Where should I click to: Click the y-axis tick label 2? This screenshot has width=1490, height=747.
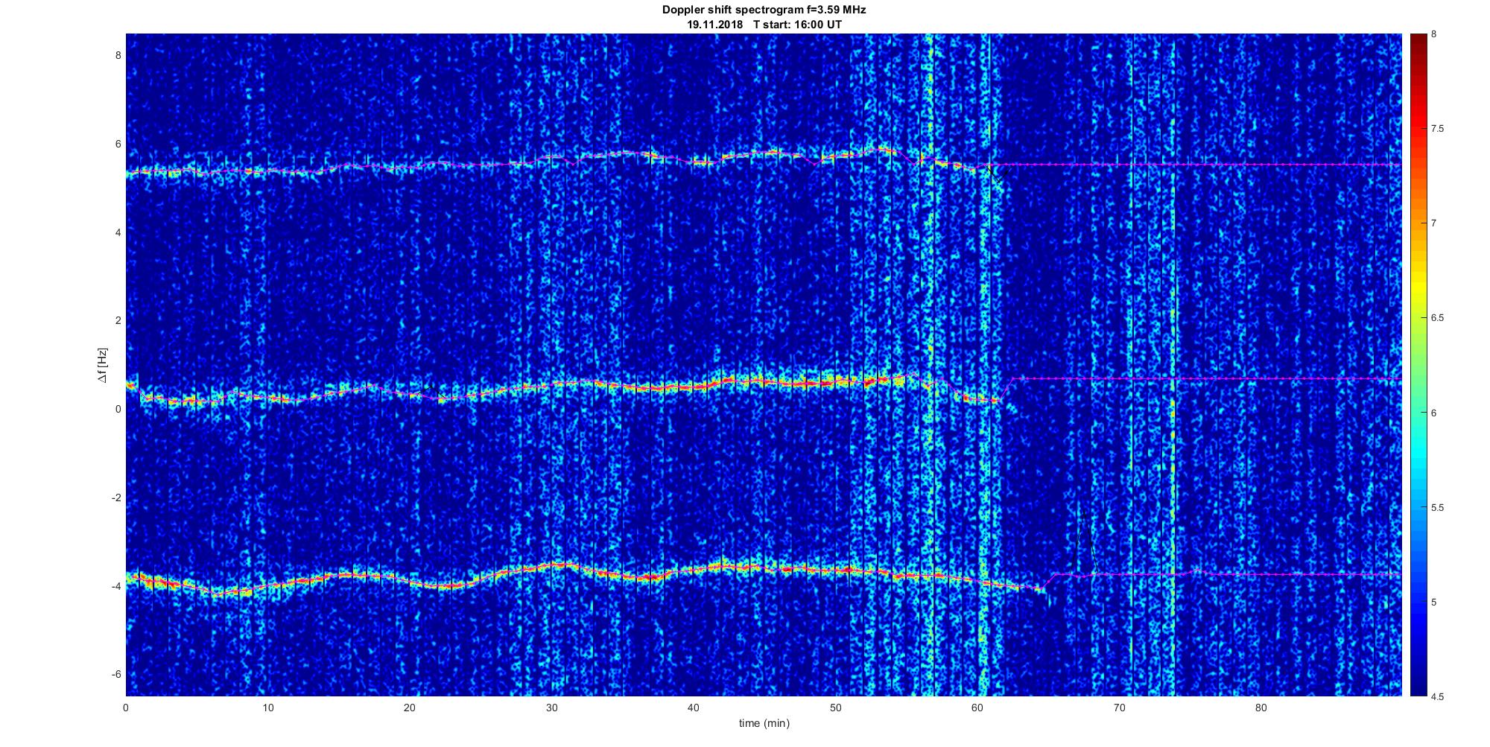117,320
